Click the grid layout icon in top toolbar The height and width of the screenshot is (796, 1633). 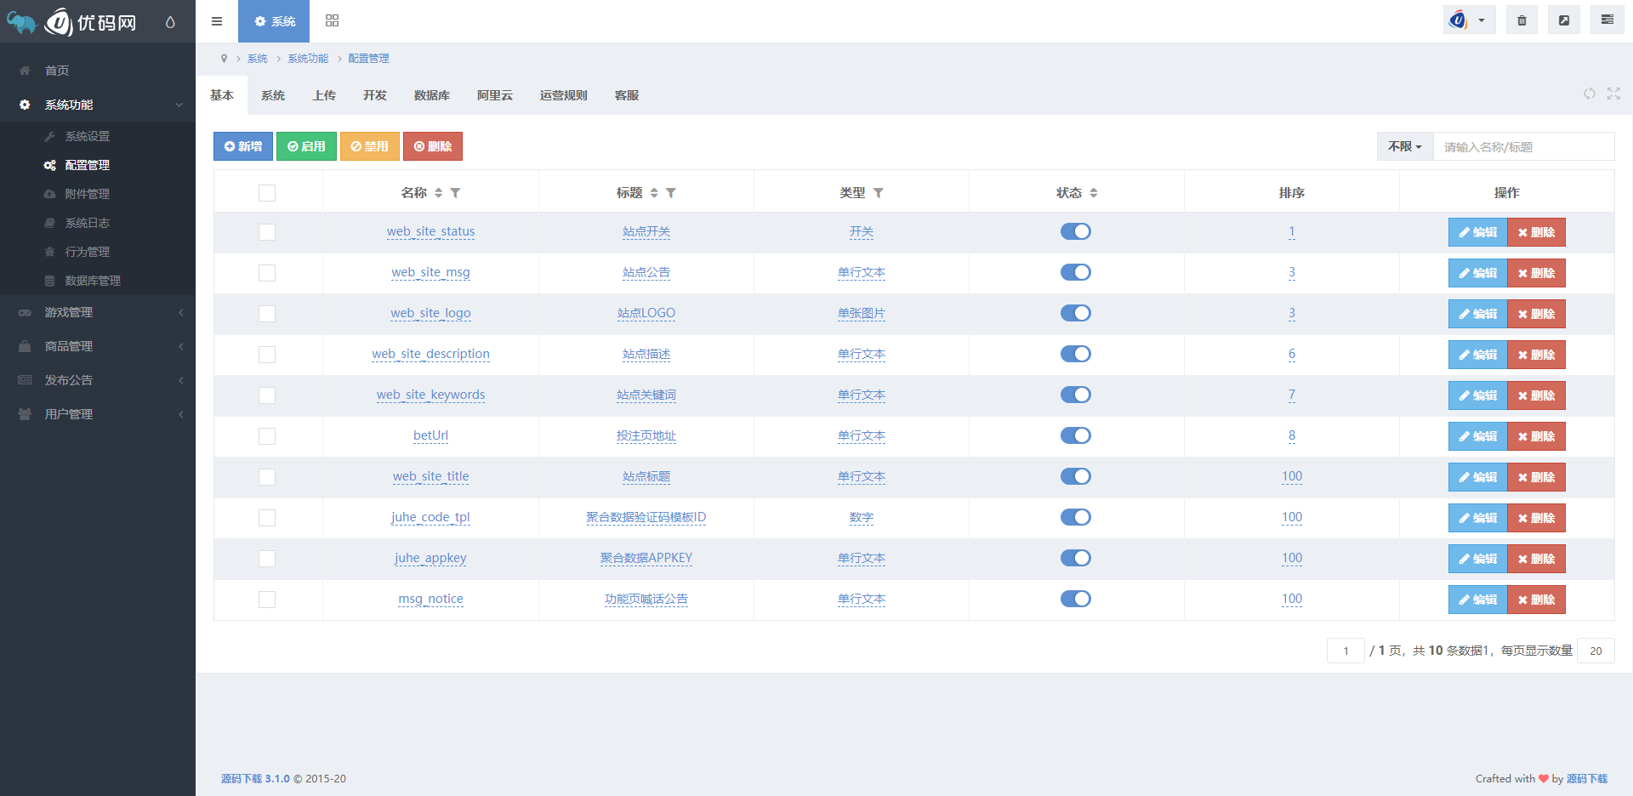click(x=332, y=20)
